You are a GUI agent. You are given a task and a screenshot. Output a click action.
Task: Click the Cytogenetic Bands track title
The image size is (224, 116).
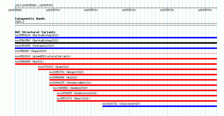(x=30, y=19)
